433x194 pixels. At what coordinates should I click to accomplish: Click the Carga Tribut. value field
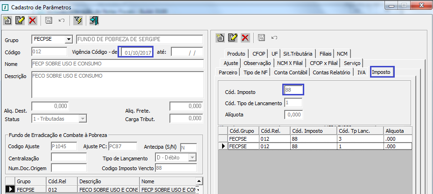[186, 118]
